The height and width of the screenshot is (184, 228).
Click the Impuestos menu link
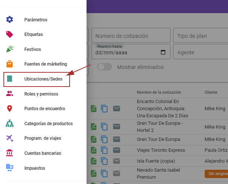[35, 168]
